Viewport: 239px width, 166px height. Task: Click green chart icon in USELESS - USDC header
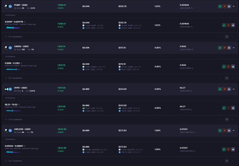pos(220,131)
